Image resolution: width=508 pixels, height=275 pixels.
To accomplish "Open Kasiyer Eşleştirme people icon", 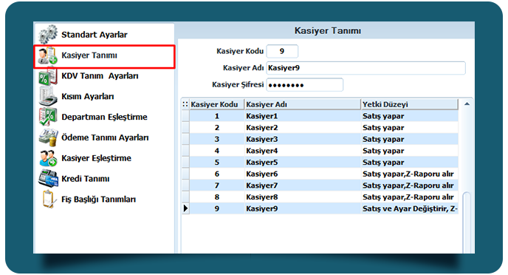I will (48, 158).
